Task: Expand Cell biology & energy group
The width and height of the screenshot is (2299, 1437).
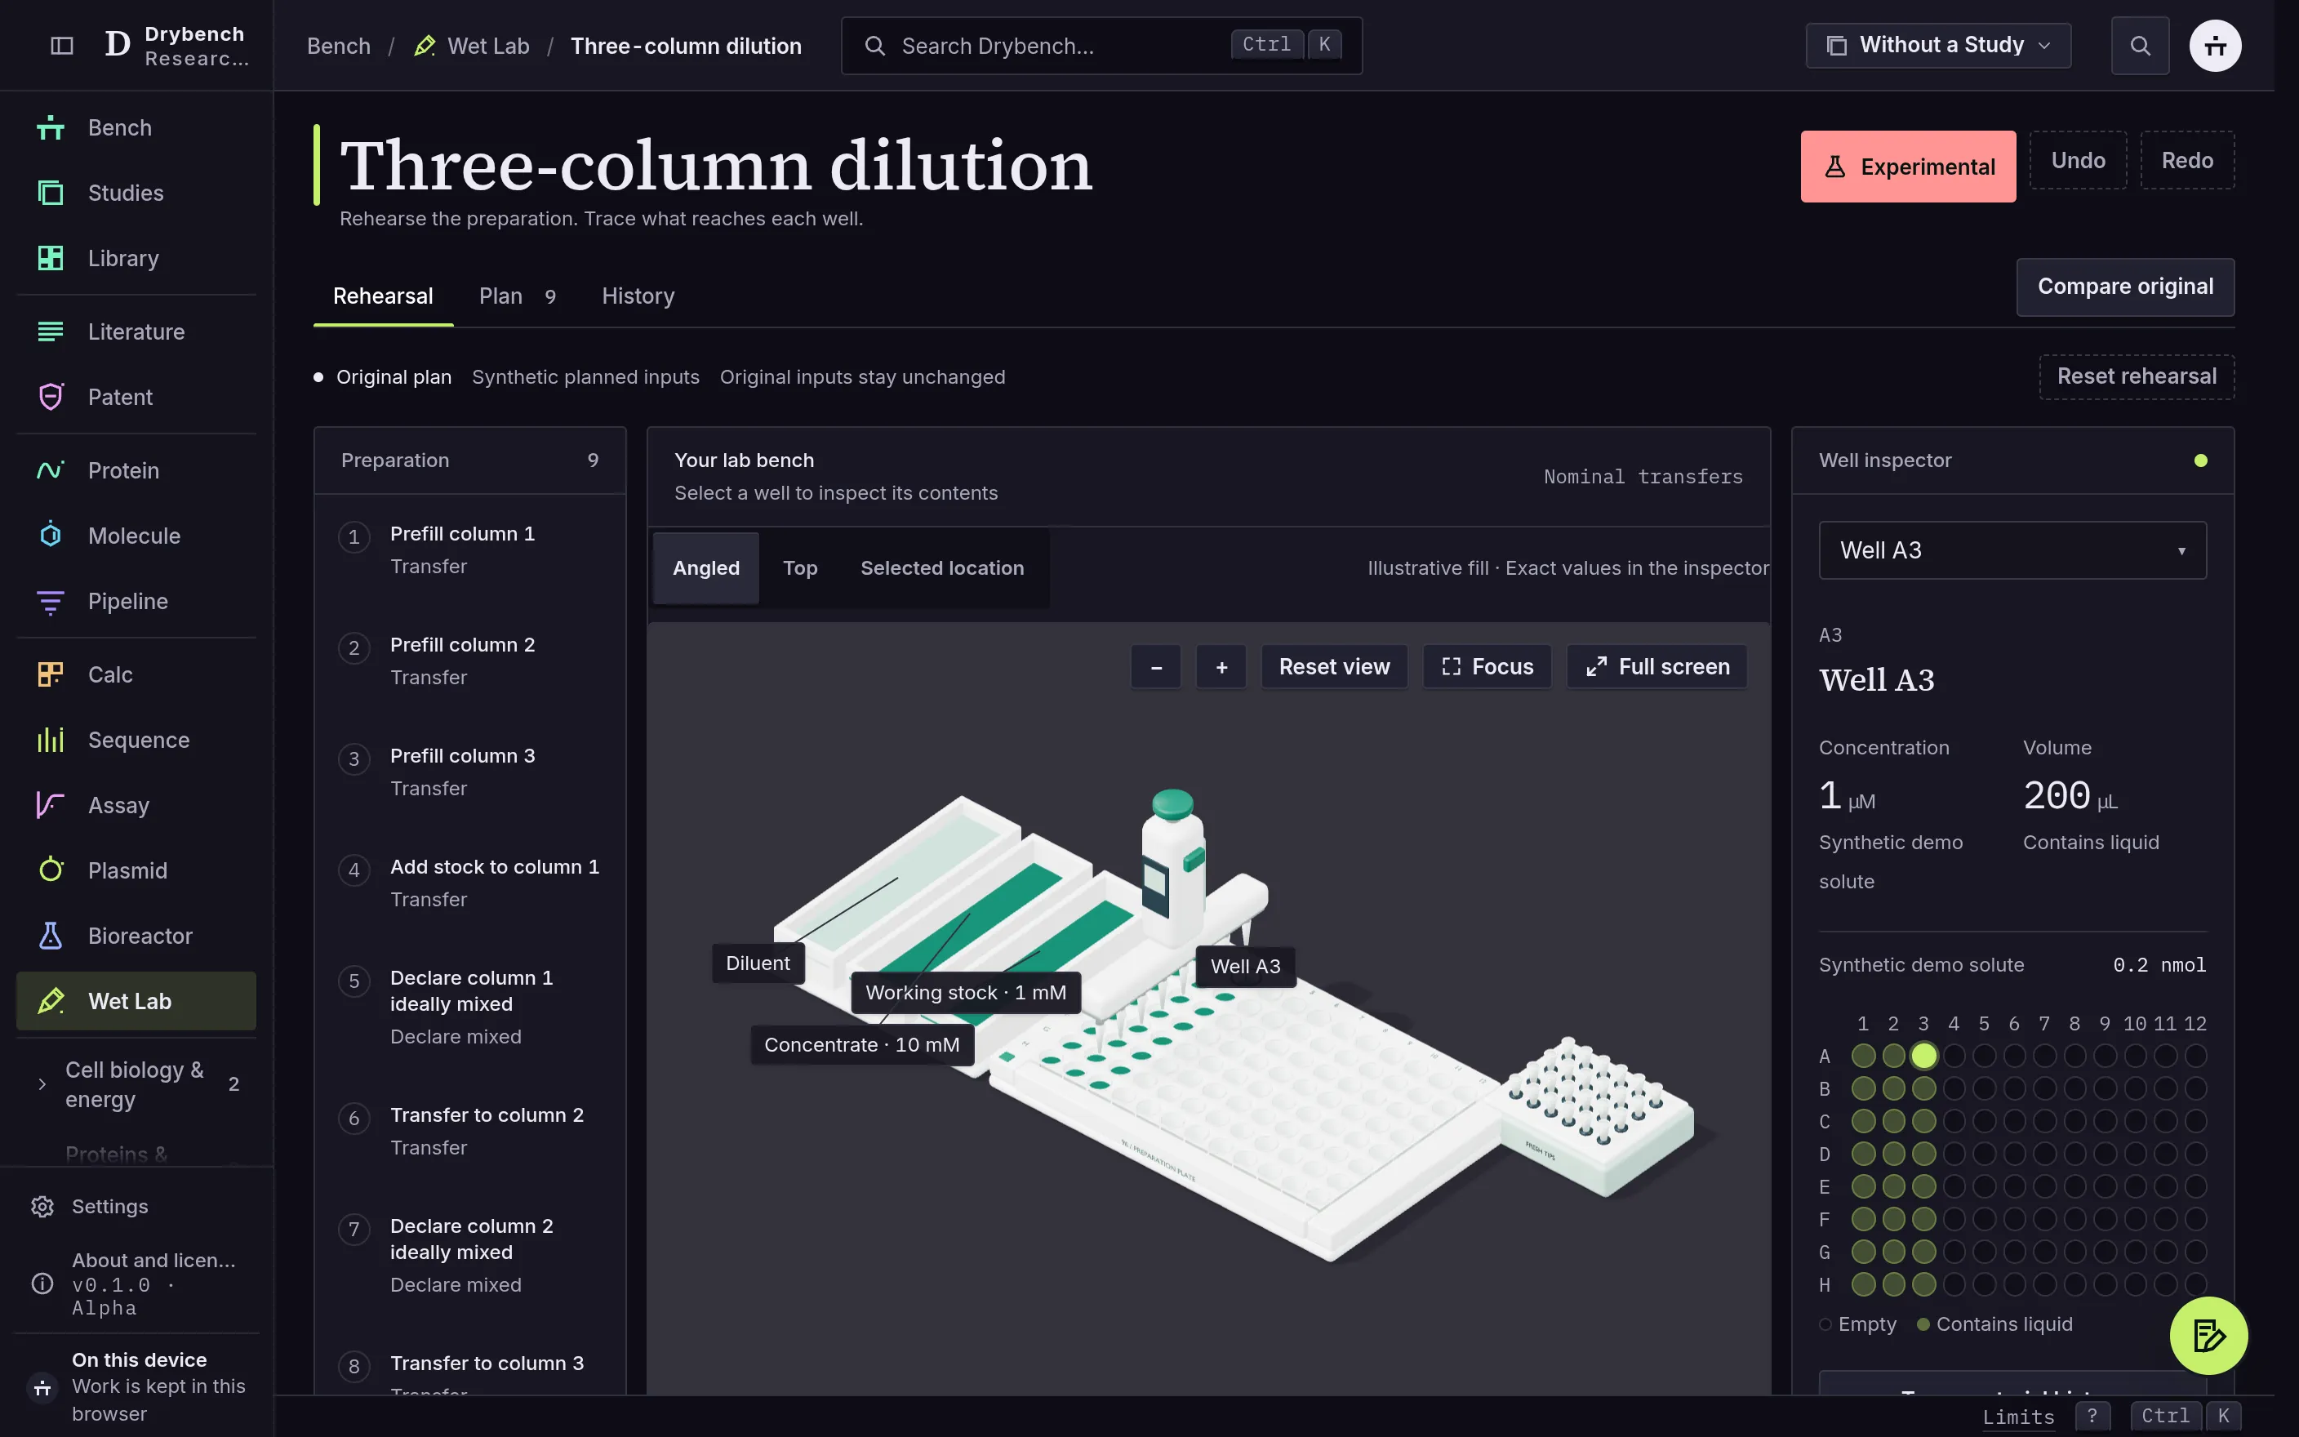Action: tap(136, 1084)
